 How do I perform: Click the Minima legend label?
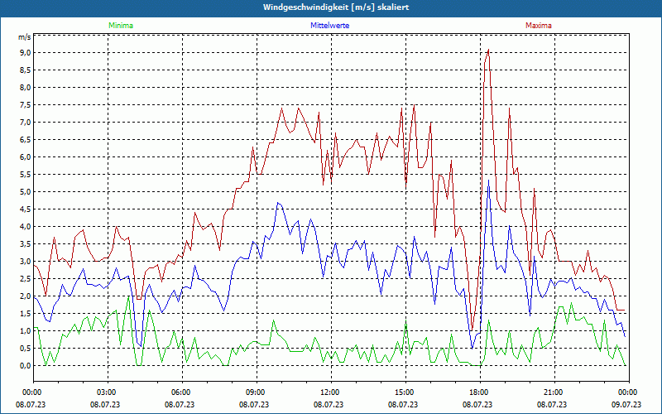tap(121, 26)
